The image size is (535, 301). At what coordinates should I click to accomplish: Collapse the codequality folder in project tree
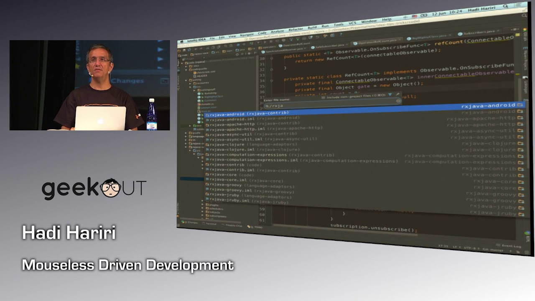(187, 69)
